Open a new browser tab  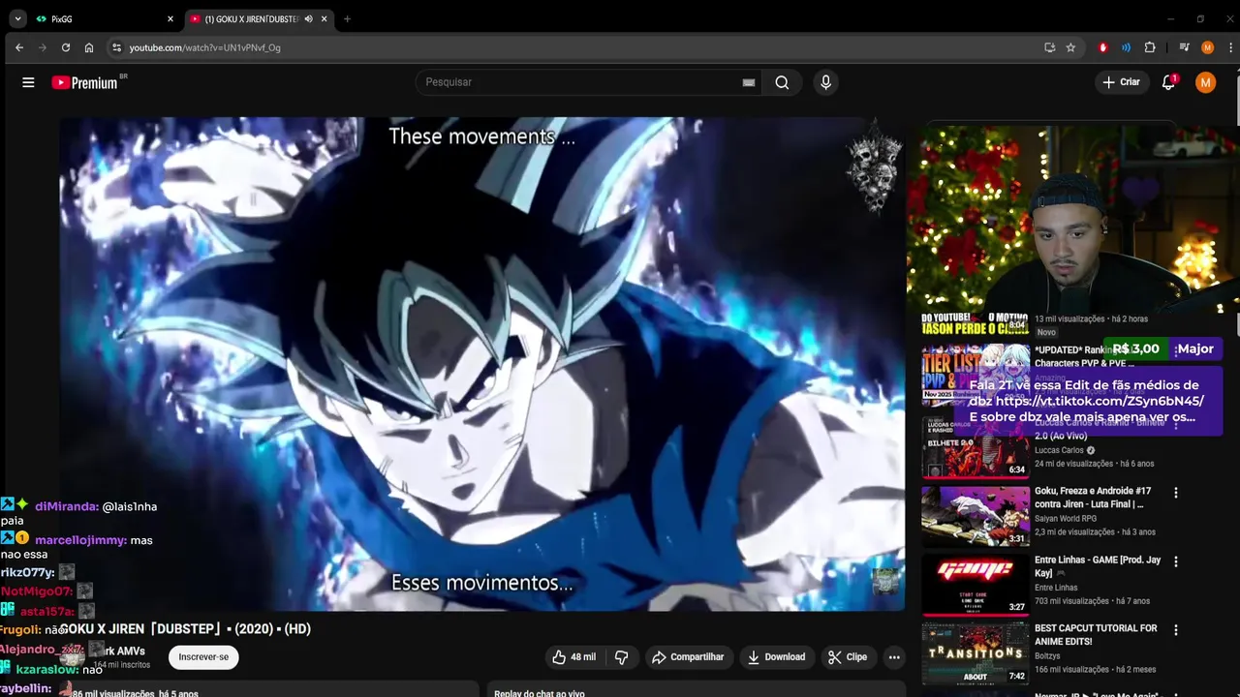[x=347, y=18]
